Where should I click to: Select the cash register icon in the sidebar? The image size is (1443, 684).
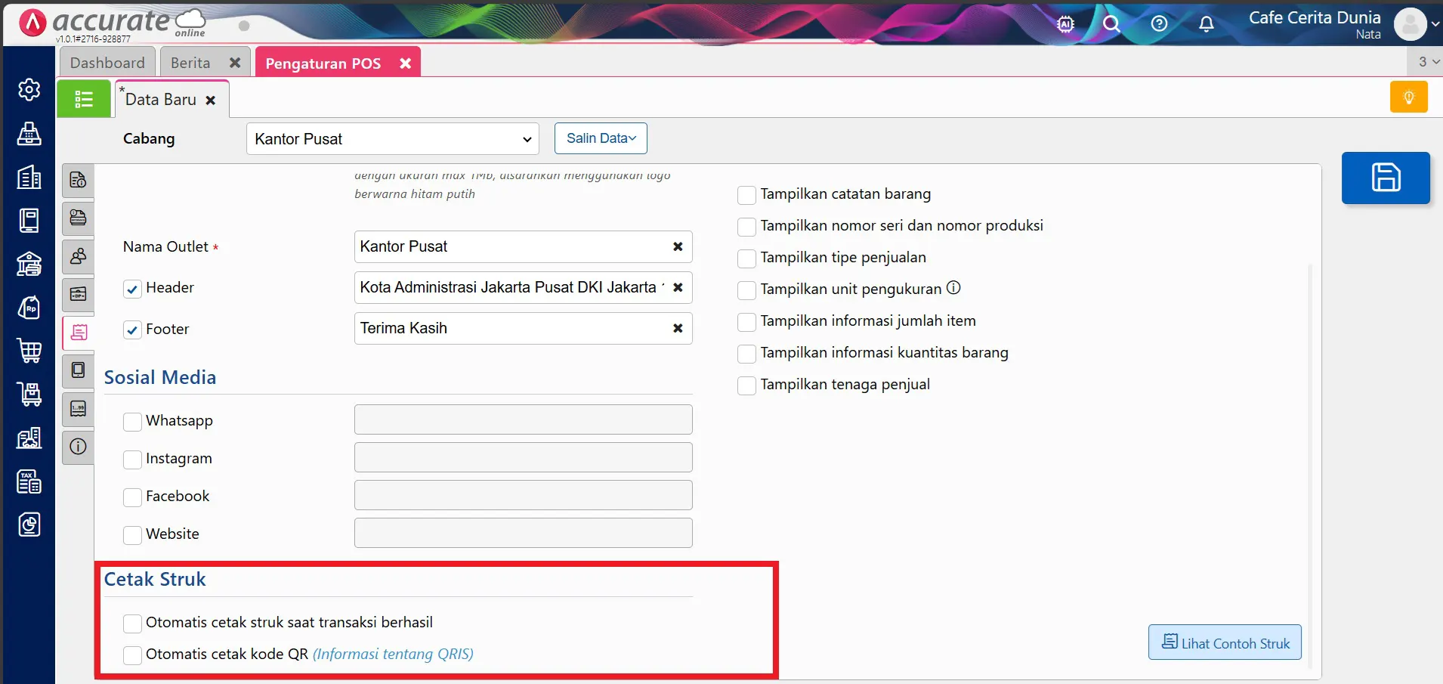pyautogui.click(x=29, y=135)
